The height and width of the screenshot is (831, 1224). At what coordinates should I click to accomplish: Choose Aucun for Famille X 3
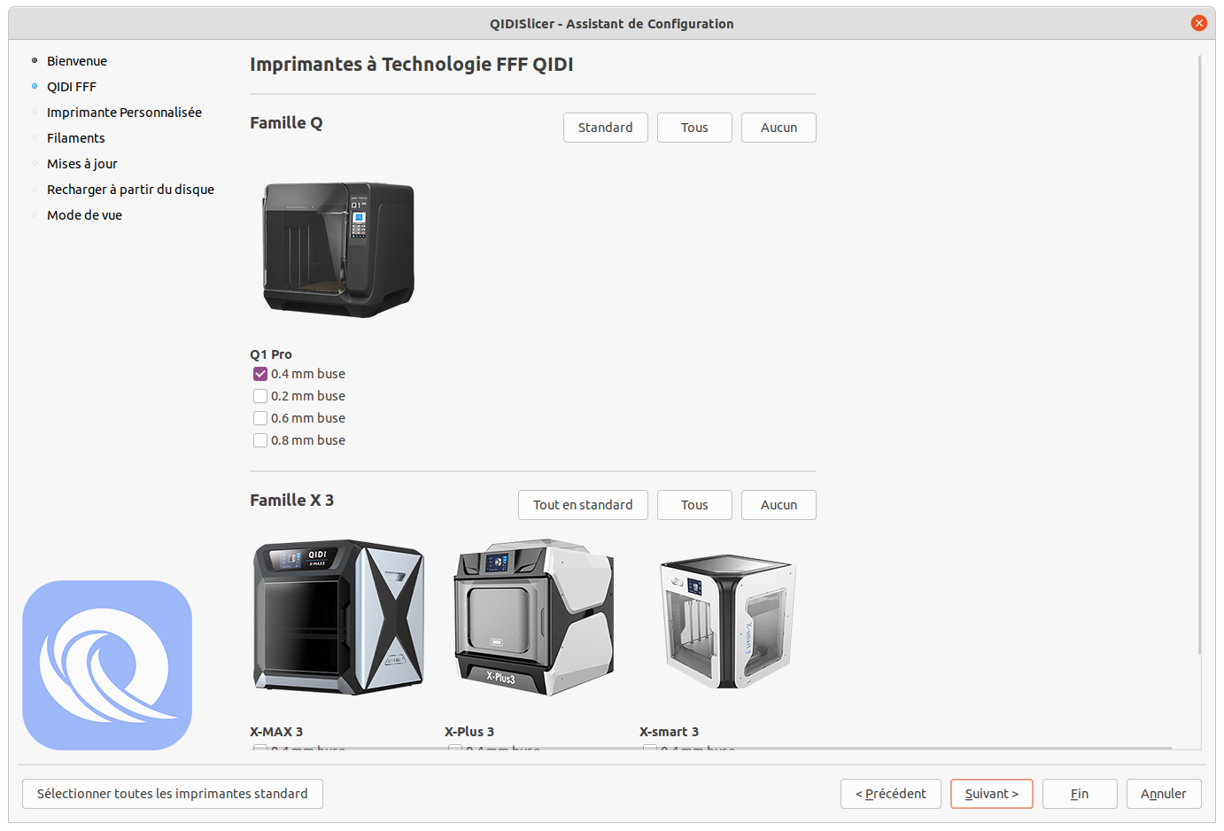(x=779, y=505)
